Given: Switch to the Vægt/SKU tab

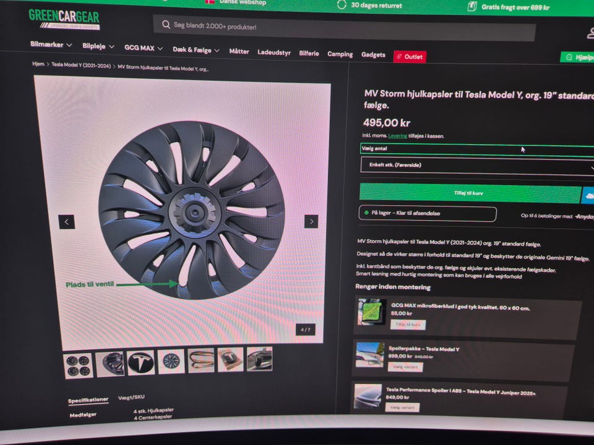Looking at the screenshot, I should tap(131, 397).
